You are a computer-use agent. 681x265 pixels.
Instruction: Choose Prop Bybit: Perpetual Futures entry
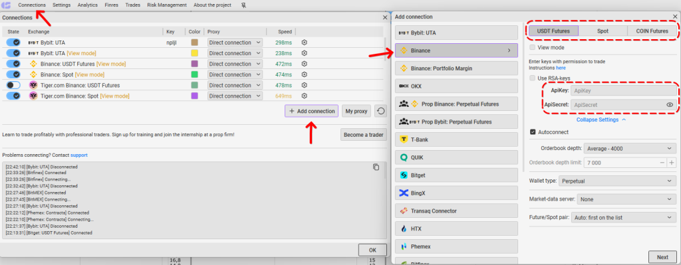456,122
